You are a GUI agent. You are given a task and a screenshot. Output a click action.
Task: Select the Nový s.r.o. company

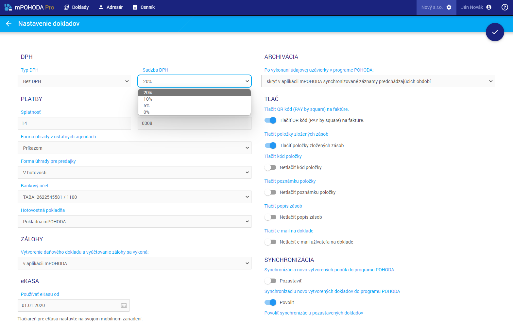pos(436,7)
